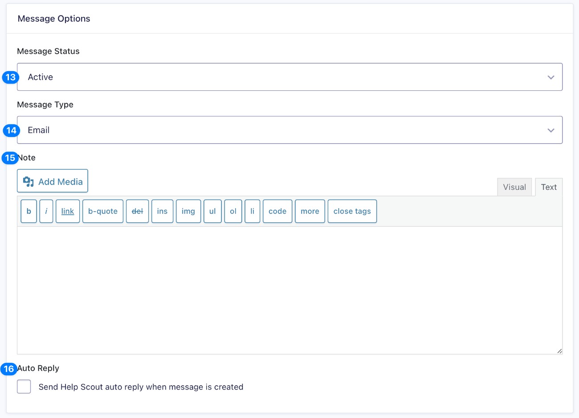Insert a link with the link button
Screen dimensions: 579x418
68,211
